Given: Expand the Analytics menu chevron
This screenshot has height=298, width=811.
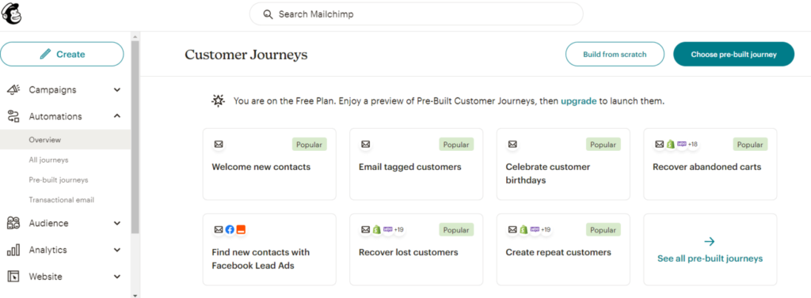Looking at the screenshot, I should (x=117, y=250).
